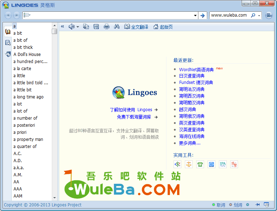Click the blue go arrow next to input

(203, 16)
